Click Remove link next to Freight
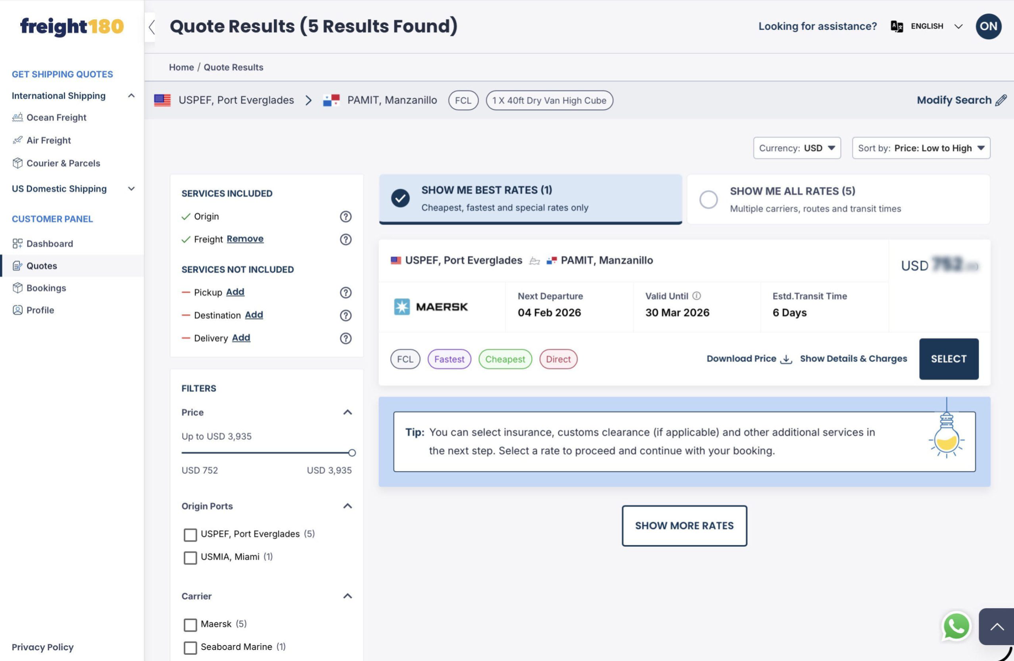The width and height of the screenshot is (1014, 661). pyautogui.click(x=245, y=238)
